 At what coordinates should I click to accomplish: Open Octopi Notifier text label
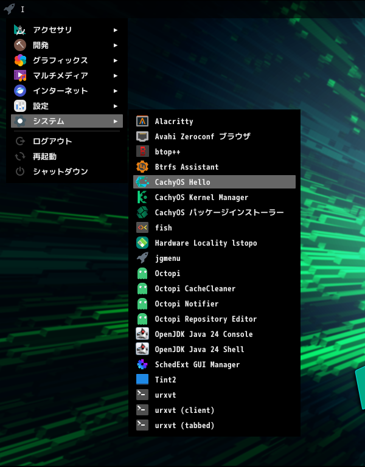[x=187, y=303]
